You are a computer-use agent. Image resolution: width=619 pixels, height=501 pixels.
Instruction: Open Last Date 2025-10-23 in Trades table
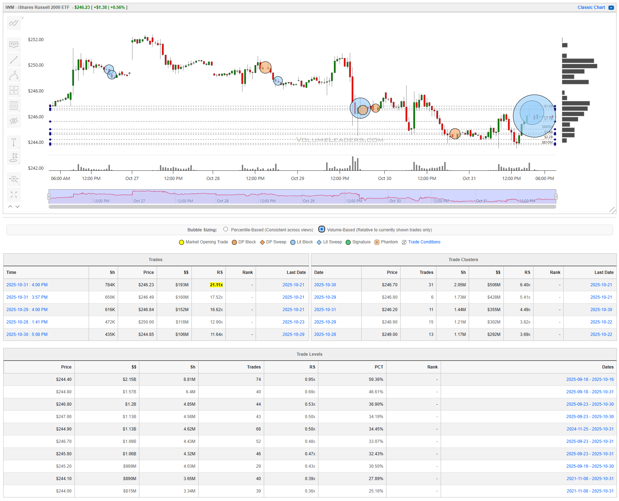click(293, 322)
